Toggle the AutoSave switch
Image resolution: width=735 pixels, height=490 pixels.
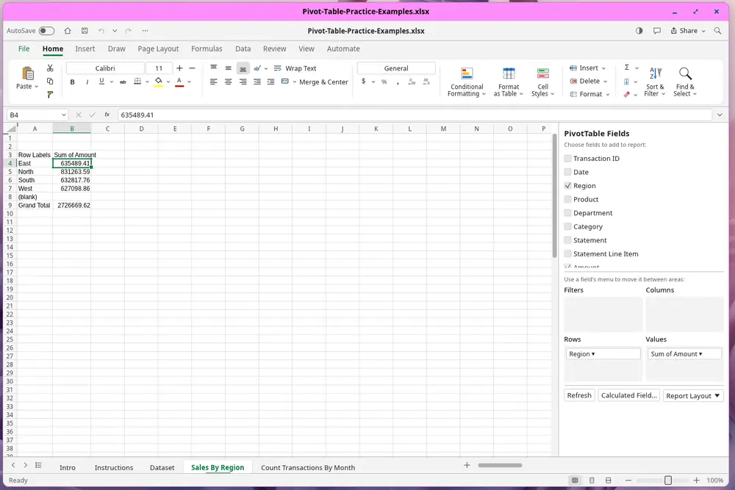(46, 31)
